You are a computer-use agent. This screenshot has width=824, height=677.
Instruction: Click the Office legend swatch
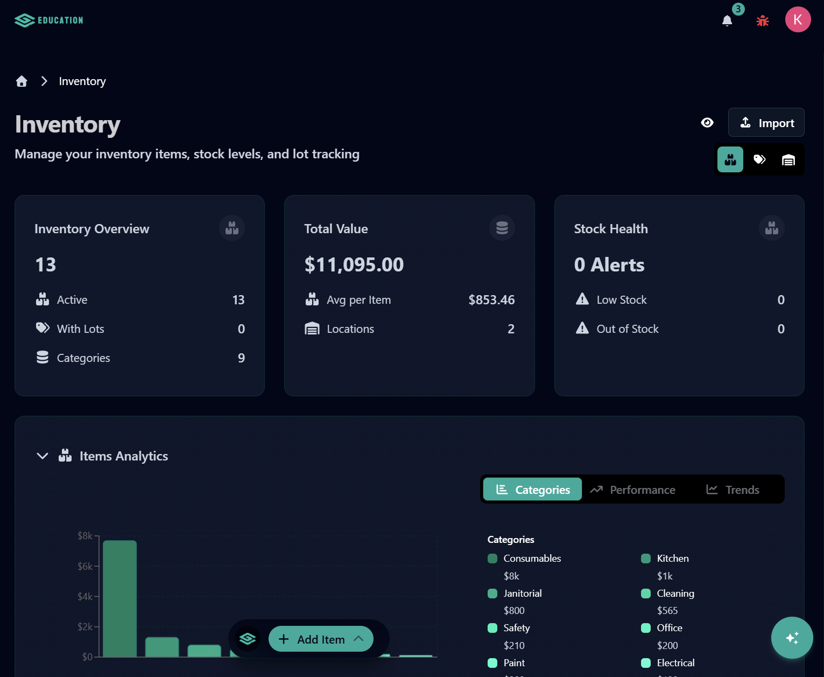click(646, 628)
